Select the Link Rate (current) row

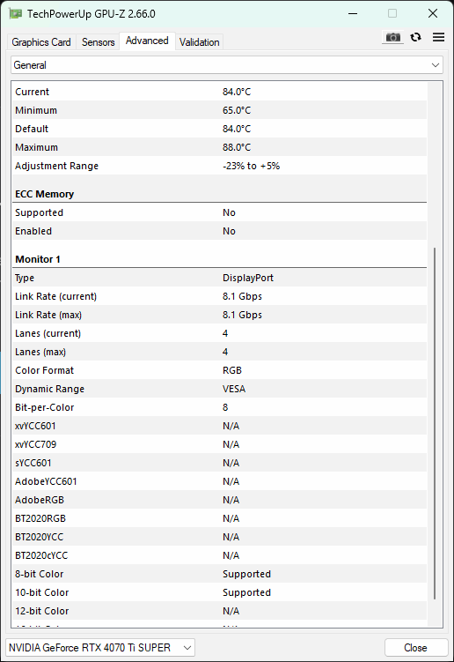coord(220,296)
